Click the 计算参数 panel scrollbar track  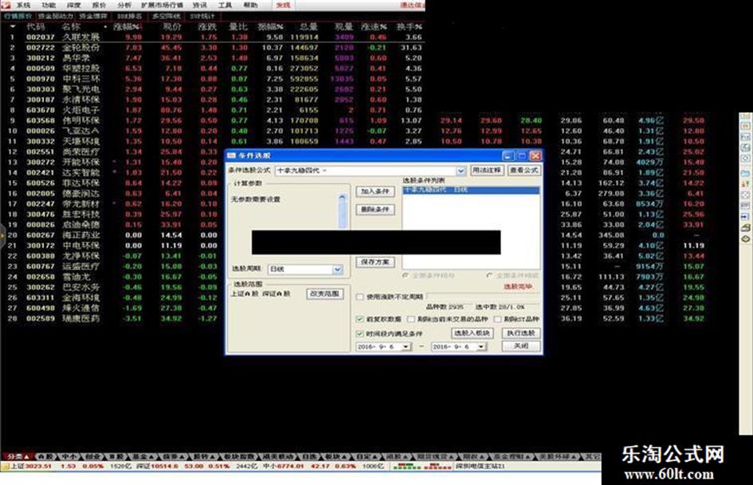[342, 215]
